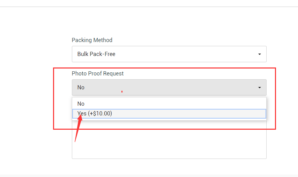Click the small red dot marker
Image resolution: width=298 pixels, height=177 pixels.
(x=122, y=91)
